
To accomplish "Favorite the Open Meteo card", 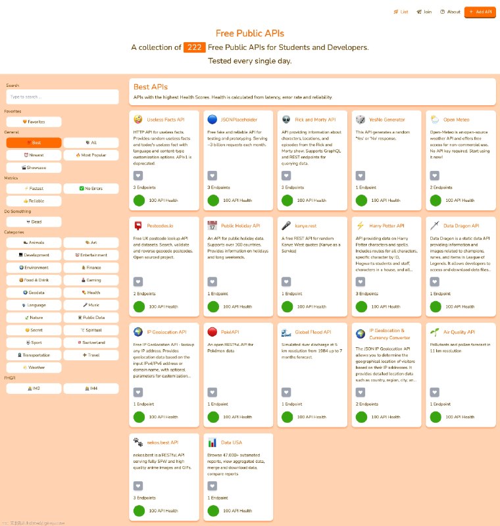I will 435,176.
